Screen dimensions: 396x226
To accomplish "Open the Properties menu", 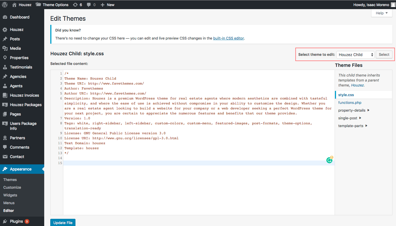I will tap(22, 58).
